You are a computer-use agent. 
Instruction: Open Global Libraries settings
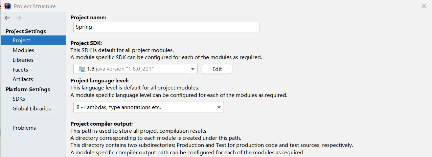pyautogui.click(x=31, y=109)
